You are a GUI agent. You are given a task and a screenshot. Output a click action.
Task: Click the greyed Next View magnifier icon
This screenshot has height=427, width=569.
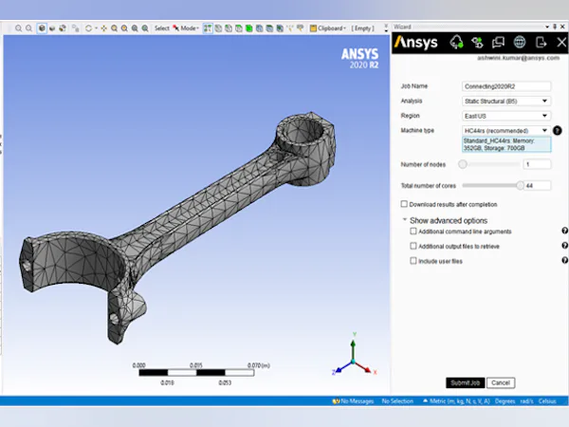pos(28,28)
